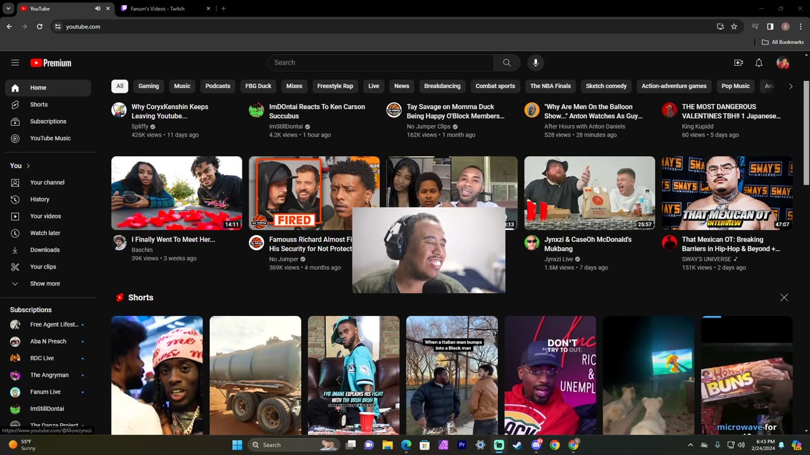
Task: Select the Action-adventure games chip
Action: pyautogui.click(x=674, y=86)
